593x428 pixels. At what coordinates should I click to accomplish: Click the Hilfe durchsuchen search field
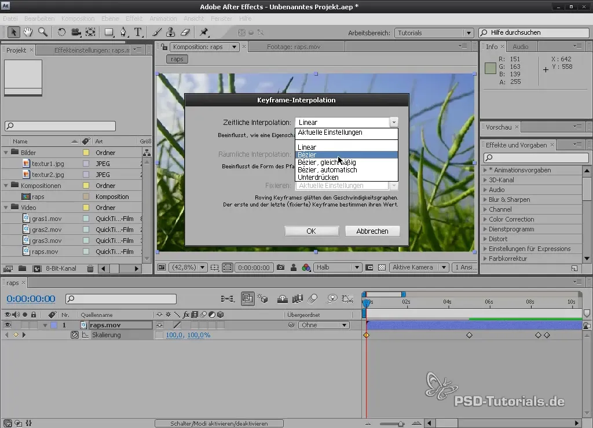coord(533,33)
